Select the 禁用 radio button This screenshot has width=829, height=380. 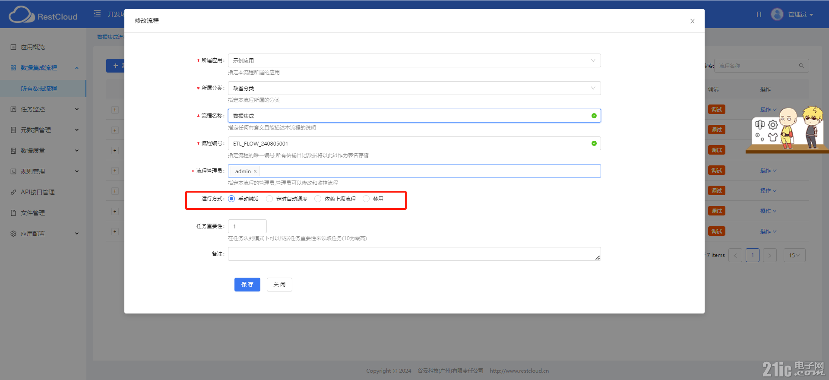pyautogui.click(x=366, y=199)
